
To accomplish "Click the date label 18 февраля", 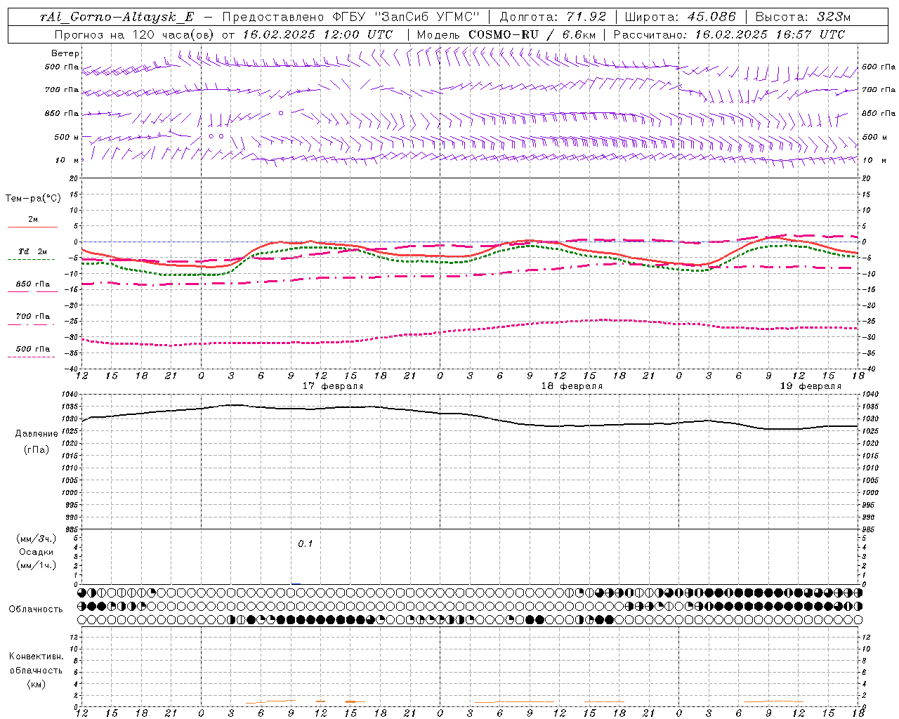I will coord(572,386).
